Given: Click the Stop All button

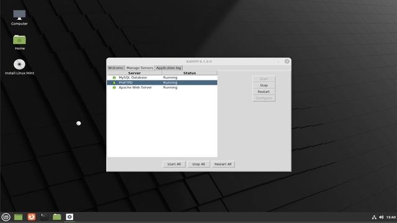Looking at the screenshot, I should click(198, 164).
